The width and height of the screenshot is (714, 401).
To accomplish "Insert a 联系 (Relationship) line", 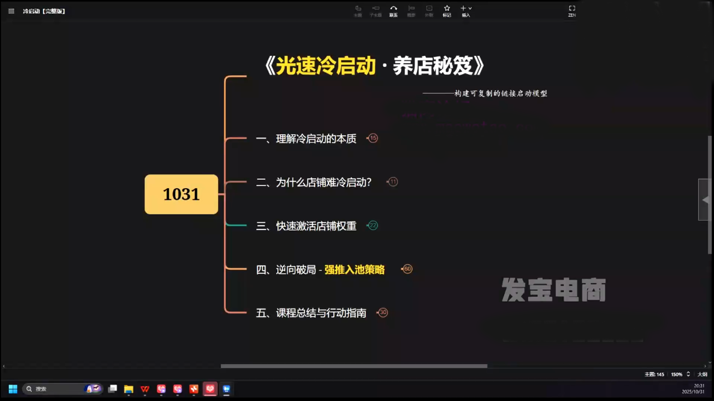I will pos(393,10).
